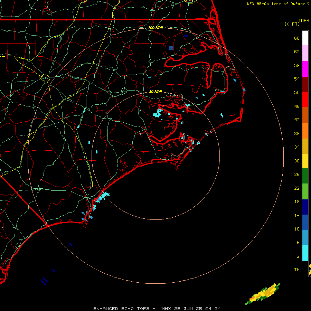This screenshot has width=311, height=311.
Task: Click the legend value 14
Action: pos(297,215)
